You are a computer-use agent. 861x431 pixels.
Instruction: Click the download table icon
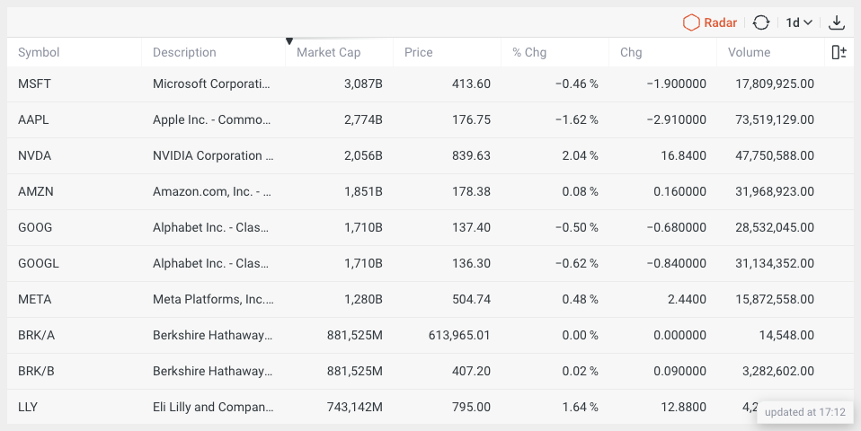click(837, 22)
